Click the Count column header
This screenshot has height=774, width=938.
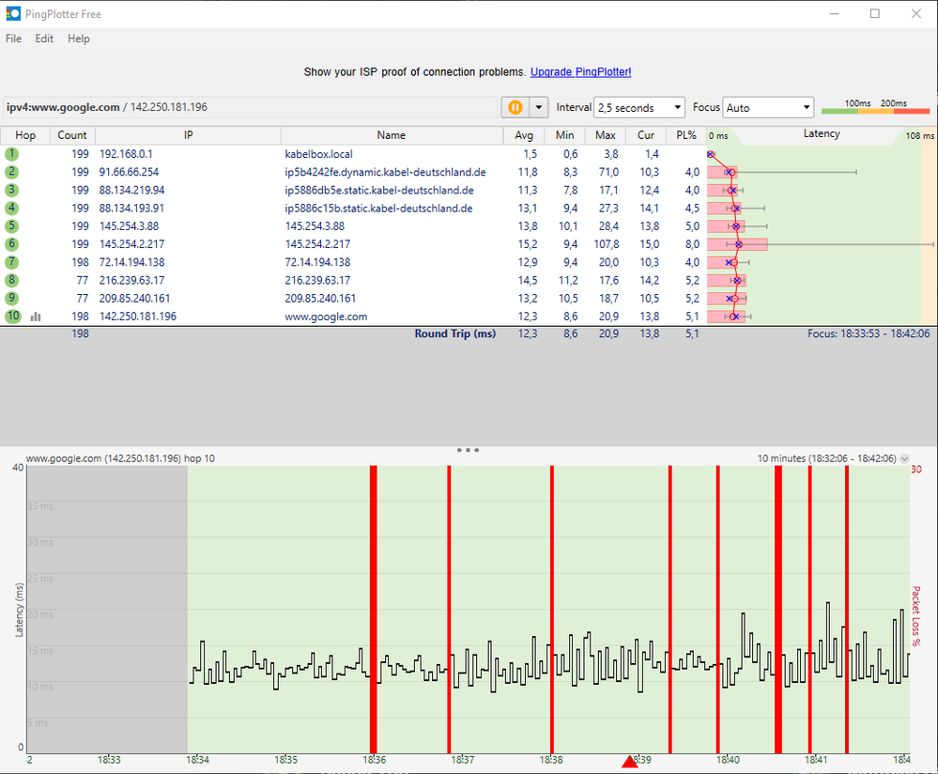click(x=72, y=135)
